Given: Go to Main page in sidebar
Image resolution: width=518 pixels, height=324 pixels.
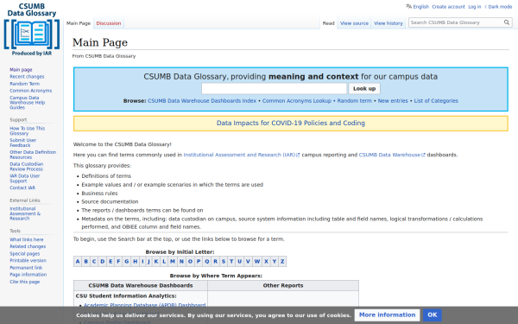Looking at the screenshot, I should [x=21, y=70].
